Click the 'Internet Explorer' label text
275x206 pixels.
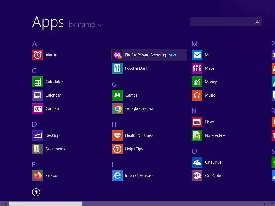[x=139, y=176]
